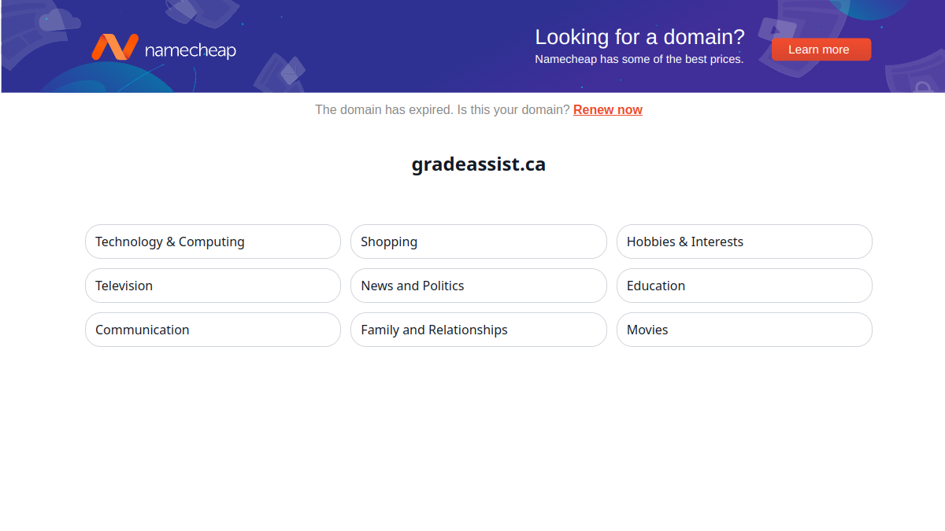Select the News and Politics category
The width and height of the screenshot is (945, 531).
(x=479, y=286)
